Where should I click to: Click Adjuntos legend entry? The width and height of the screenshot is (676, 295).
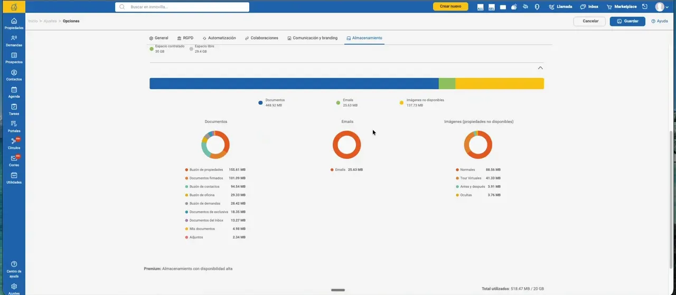coord(215,237)
